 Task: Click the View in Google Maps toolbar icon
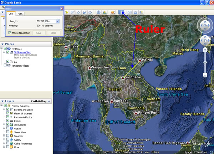pyautogui.click(x=141, y=12)
